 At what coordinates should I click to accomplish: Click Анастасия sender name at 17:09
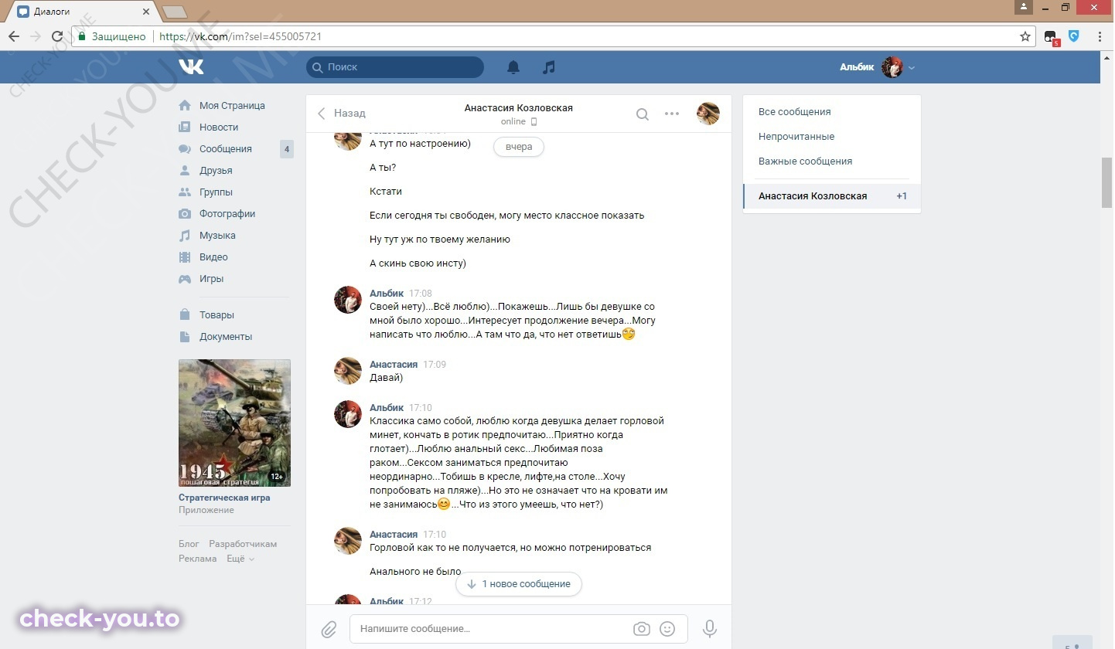394,365
